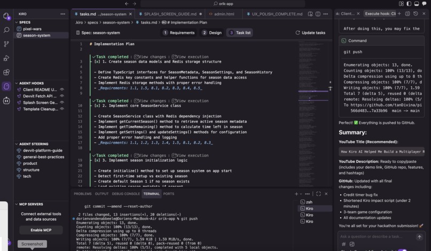431x251 pixels.
Task: Click the .kiro breadcrumb segment
Action: click(79, 22)
